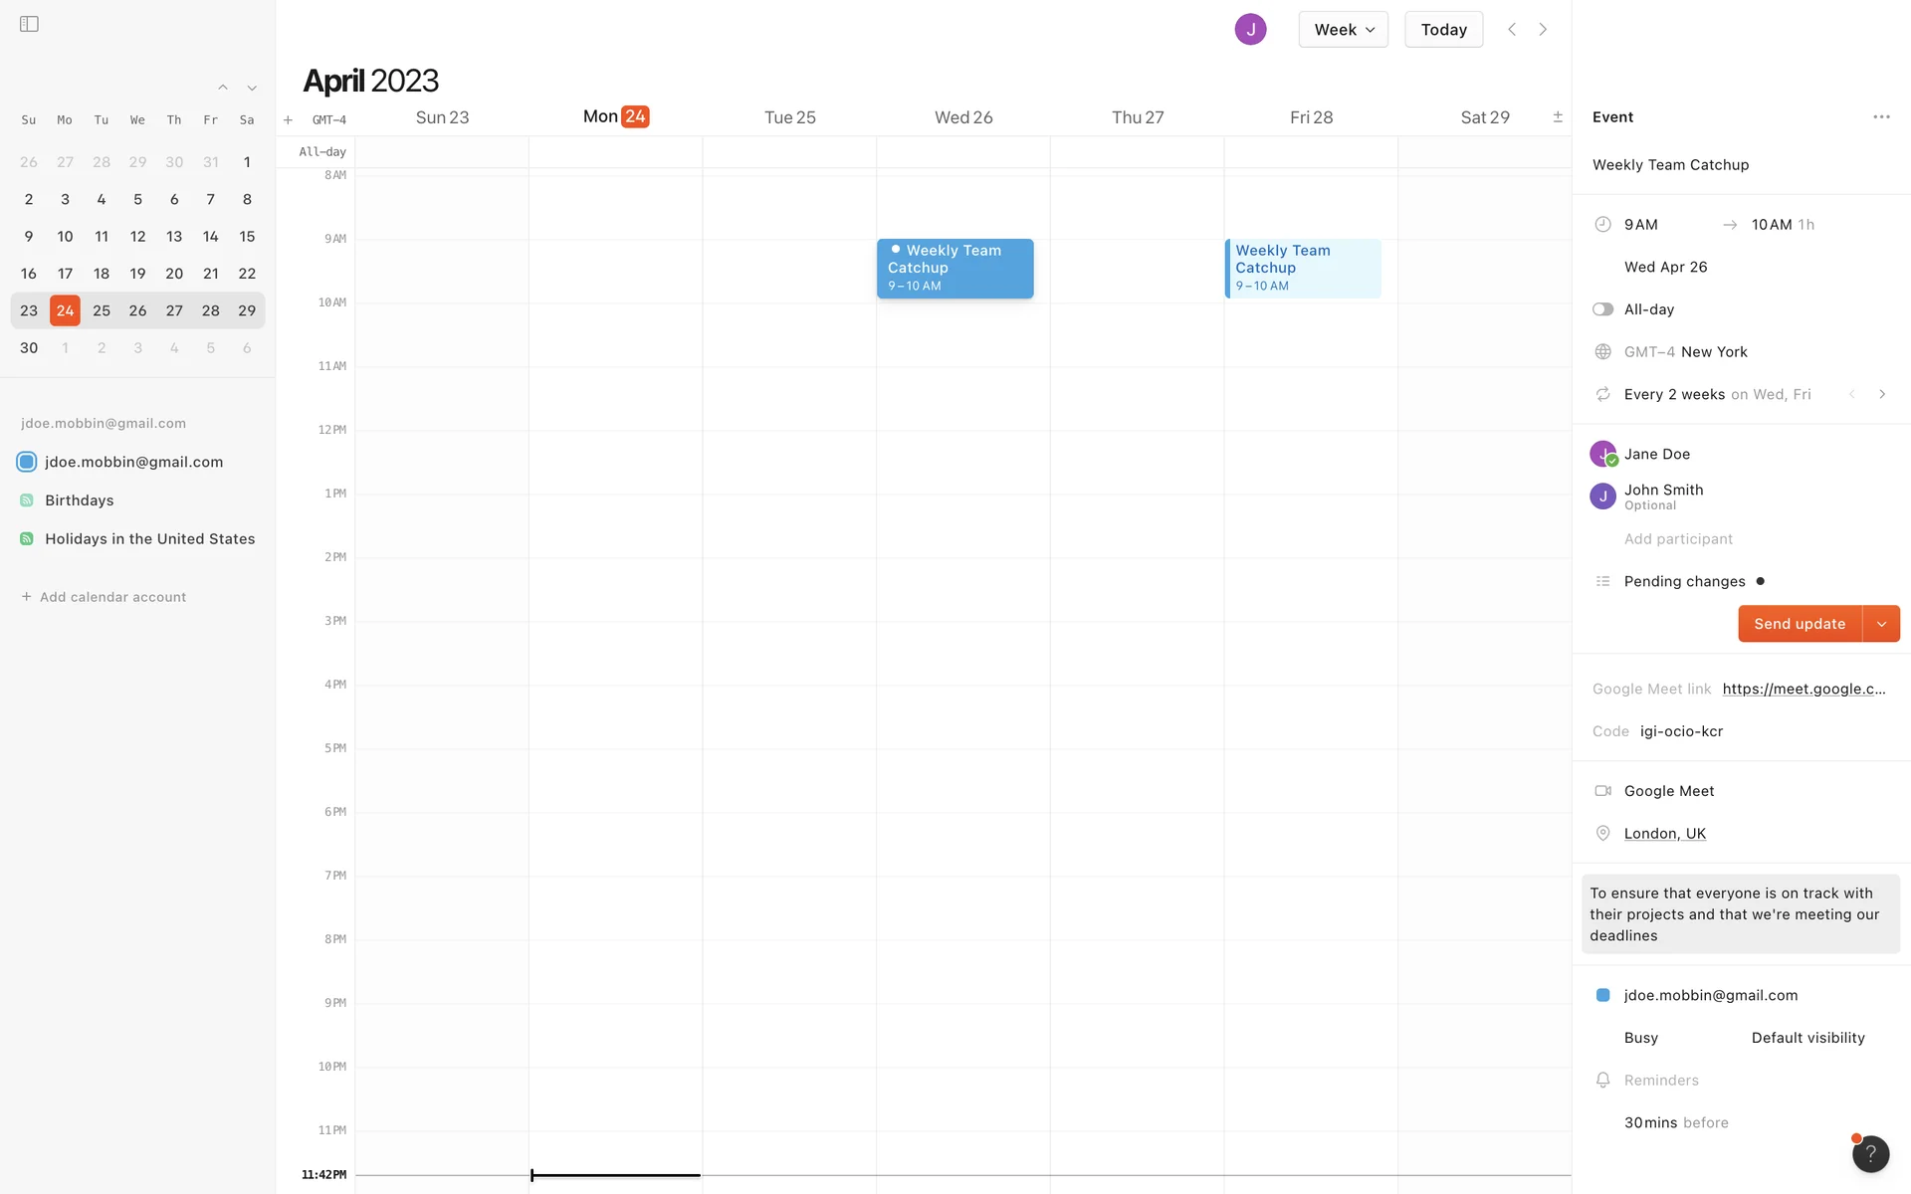Click the blue calendar color swatch

1602,995
